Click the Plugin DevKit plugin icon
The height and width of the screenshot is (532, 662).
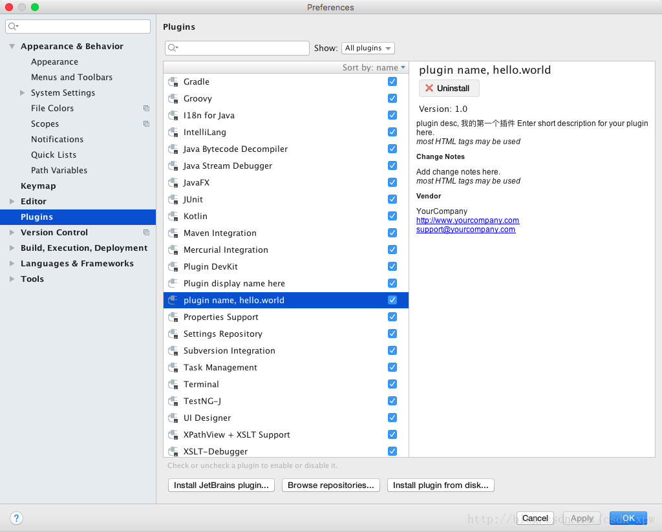pyautogui.click(x=173, y=267)
